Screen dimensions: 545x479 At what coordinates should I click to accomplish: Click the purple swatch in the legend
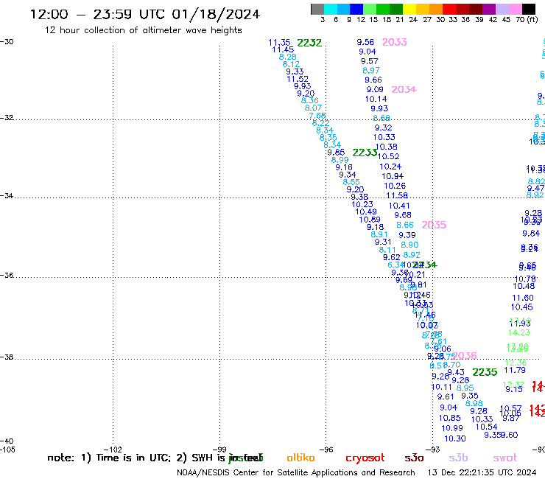[x=489, y=9]
